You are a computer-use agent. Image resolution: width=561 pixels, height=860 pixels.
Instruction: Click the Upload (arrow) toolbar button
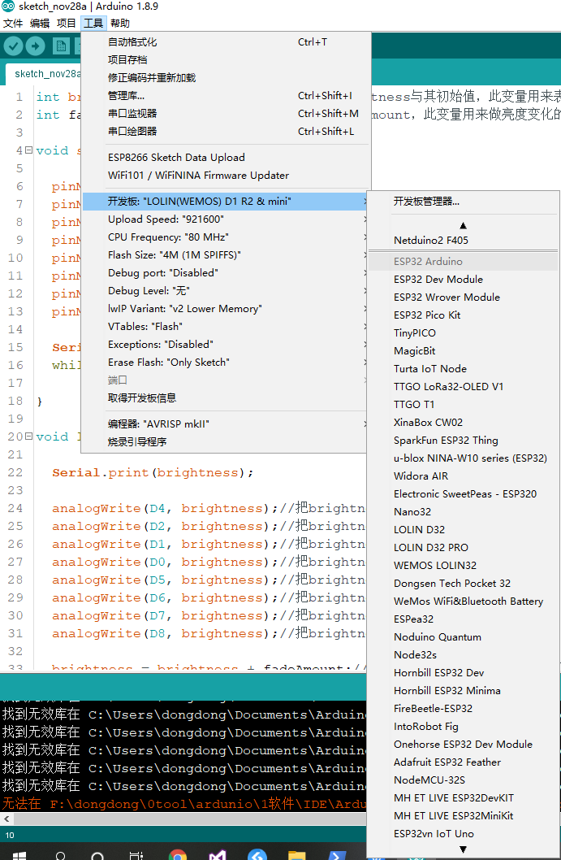coord(36,46)
